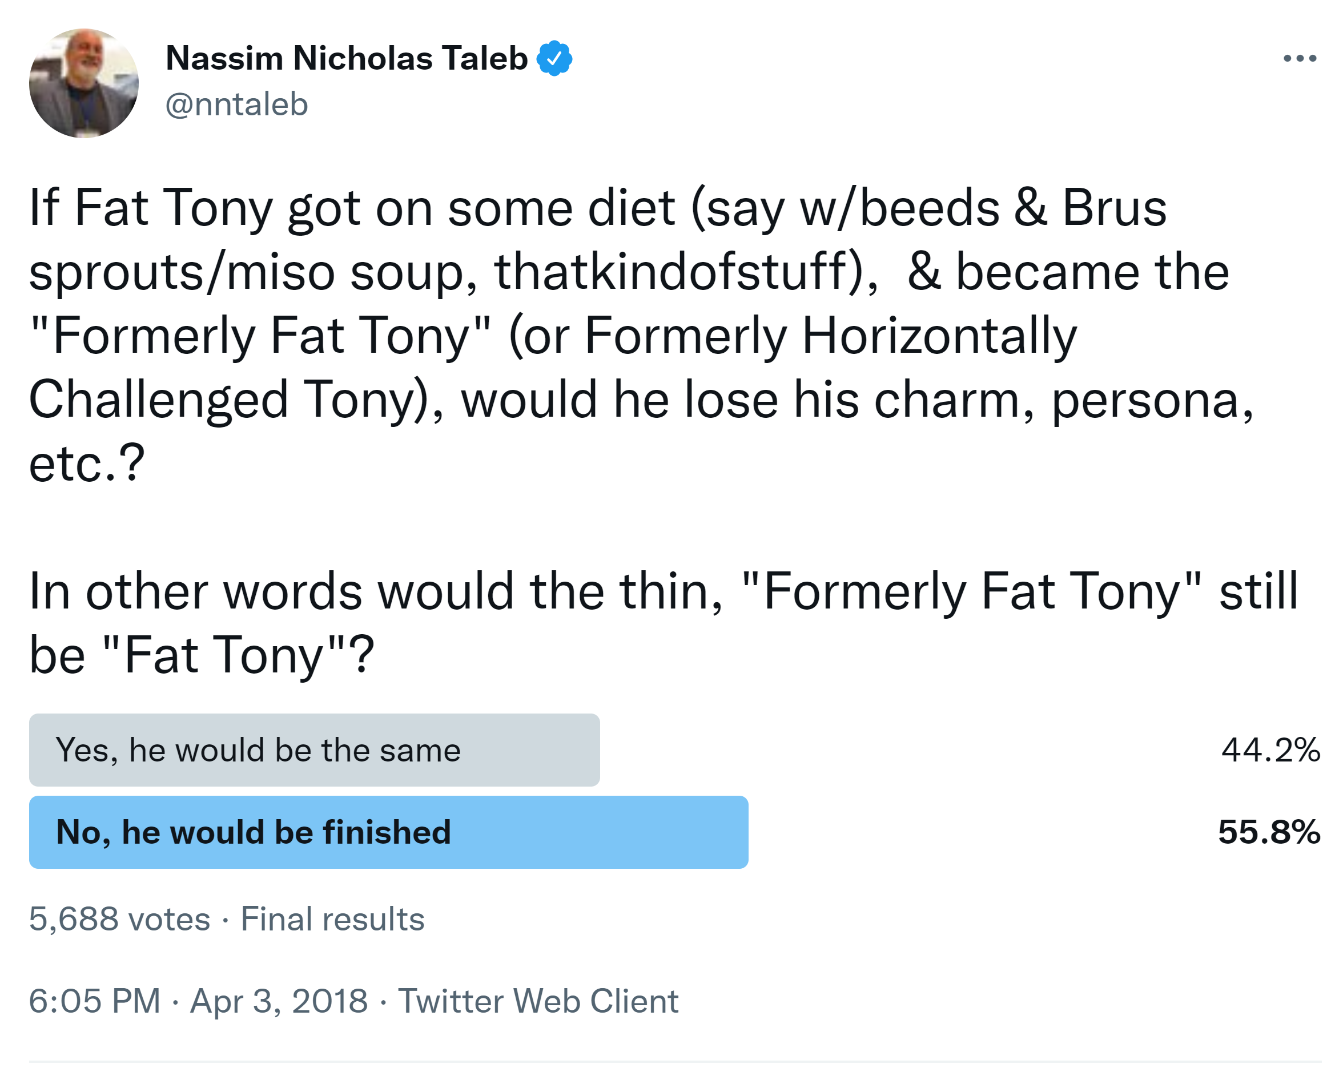Click the "Final results" label

point(332,919)
